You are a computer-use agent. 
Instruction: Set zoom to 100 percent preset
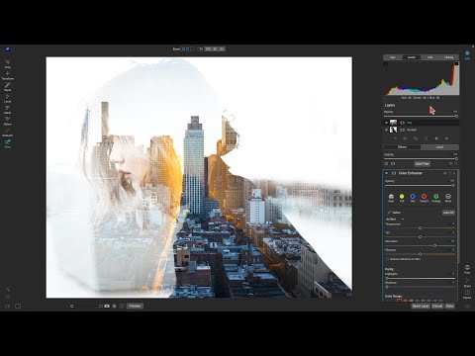(x=208, y=48)
